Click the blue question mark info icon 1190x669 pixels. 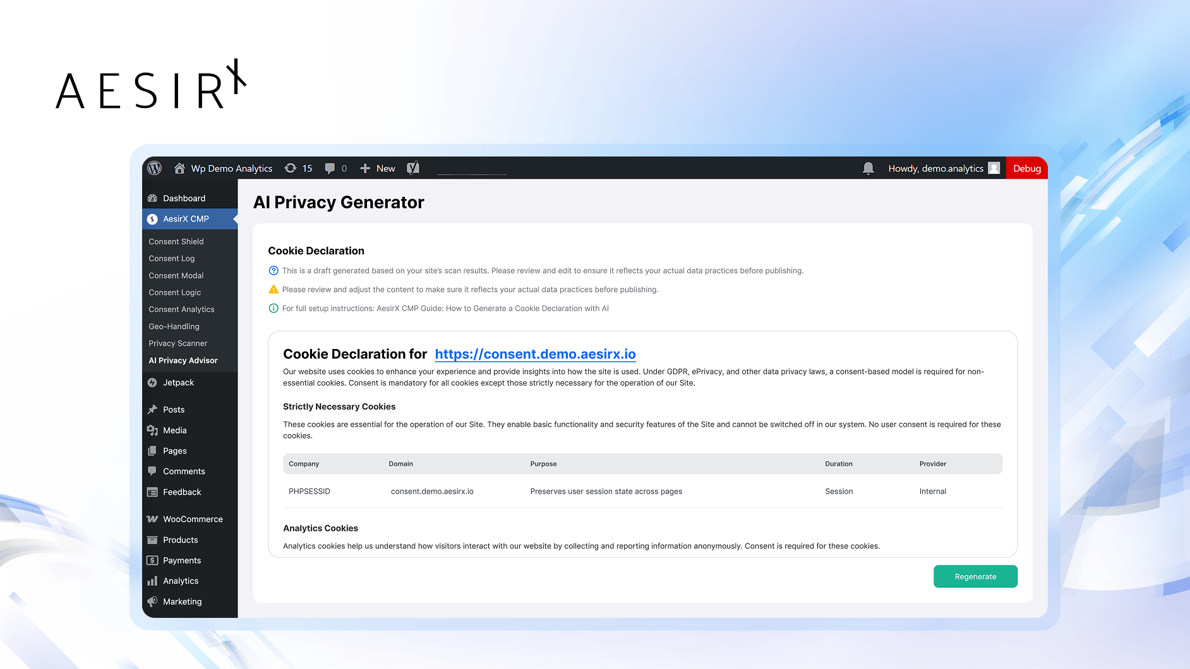pos(273,271)
